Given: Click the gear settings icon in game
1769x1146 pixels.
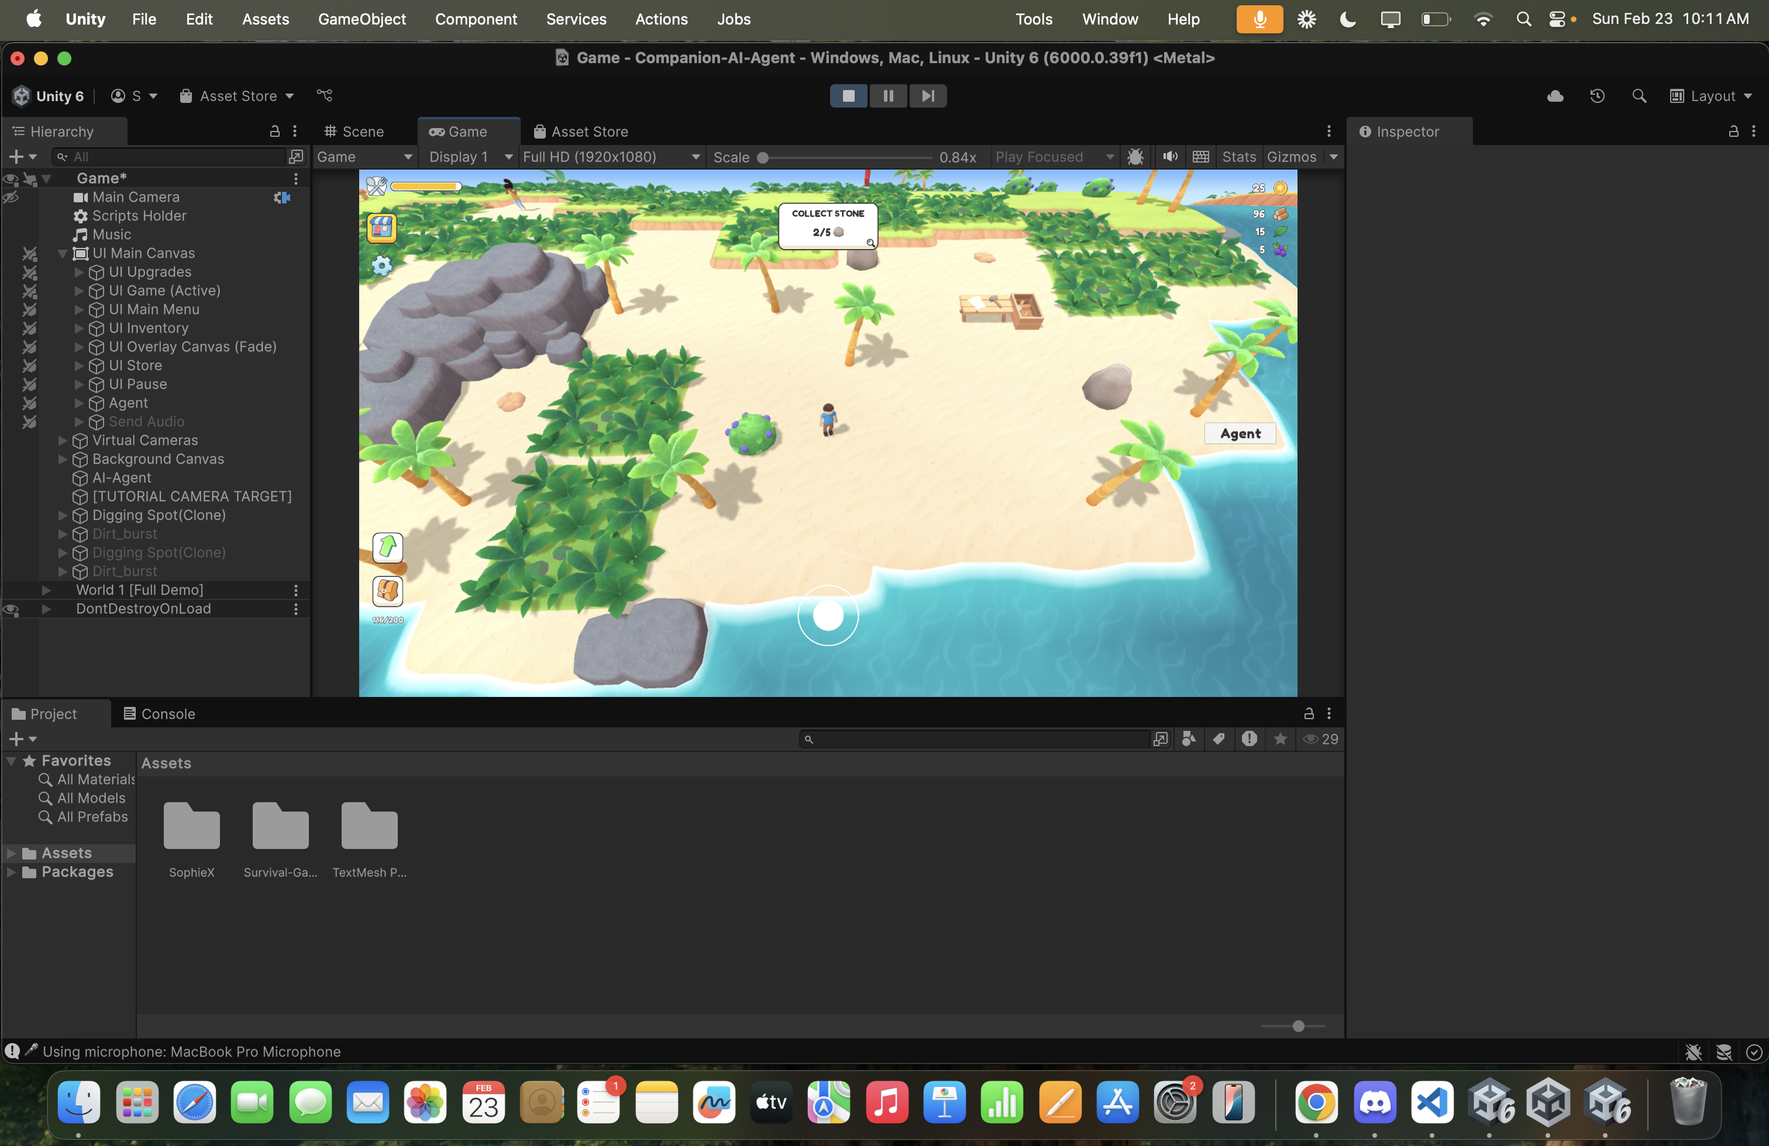Looking at the screenshot, I should pyautogui.click(x=381, y=265).
